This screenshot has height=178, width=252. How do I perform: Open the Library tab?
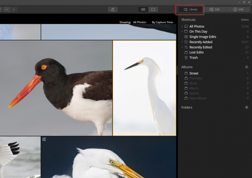(x=190, y=9)
